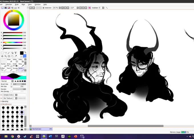
Task: Select the Text tool
Action: point(16,53)
